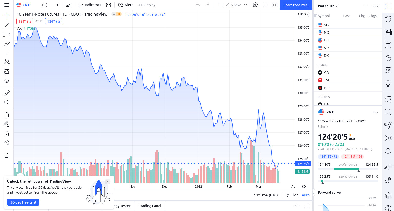This screenshot has height=211, width=394.
Task: Open the Indicators dialog
Action: click(90, 5)
